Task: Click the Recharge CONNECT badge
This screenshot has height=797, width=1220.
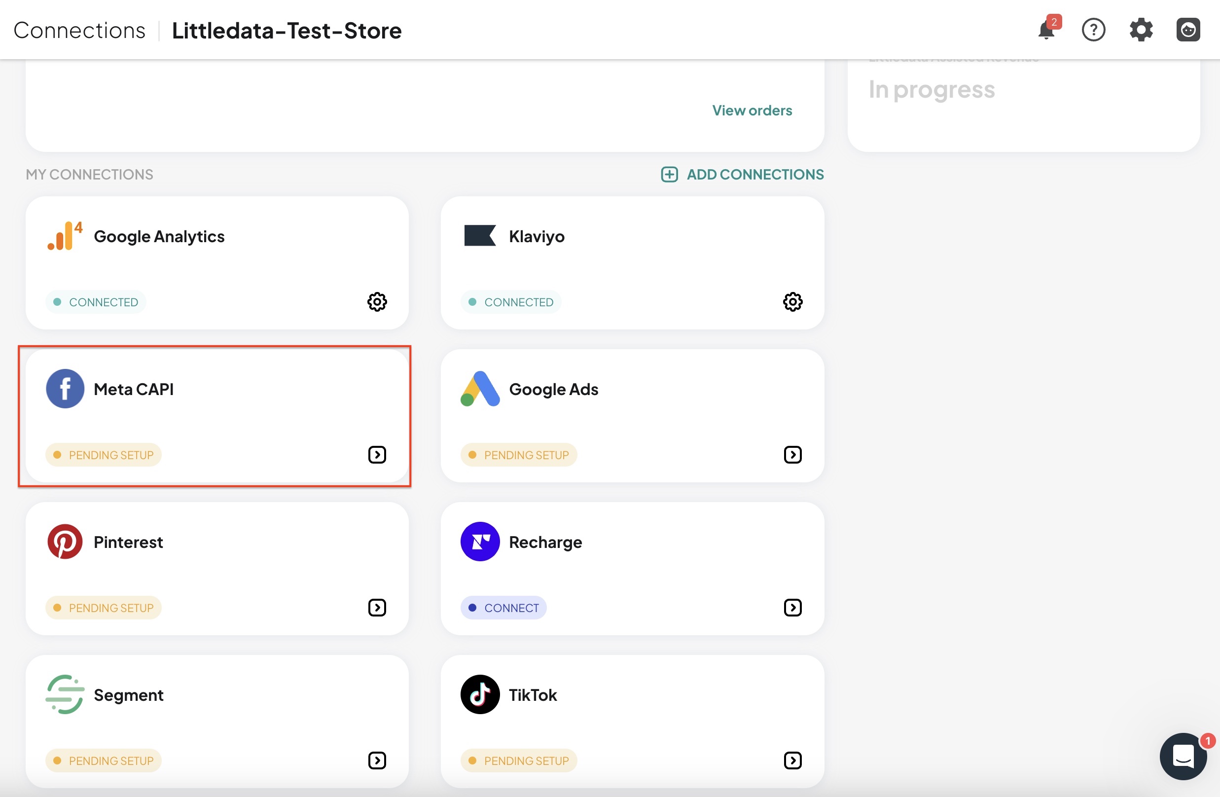Action: (x=503, y=607)
